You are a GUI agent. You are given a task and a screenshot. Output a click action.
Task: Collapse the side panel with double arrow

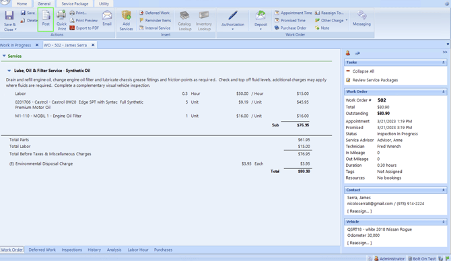point(445,52)
